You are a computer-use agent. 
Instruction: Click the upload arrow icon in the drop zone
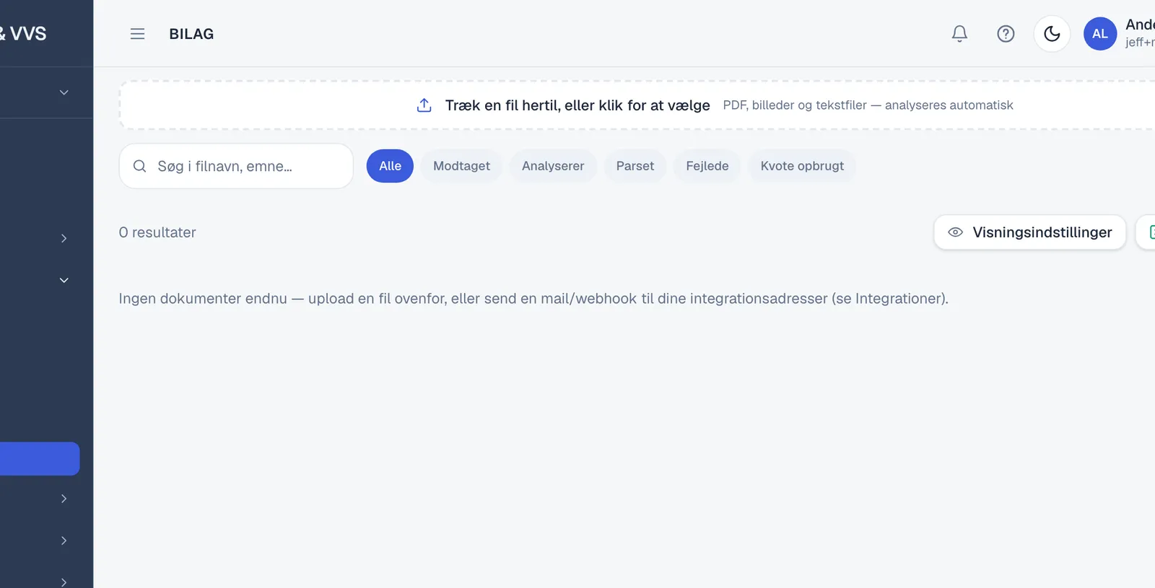click(x=424, y=105)
